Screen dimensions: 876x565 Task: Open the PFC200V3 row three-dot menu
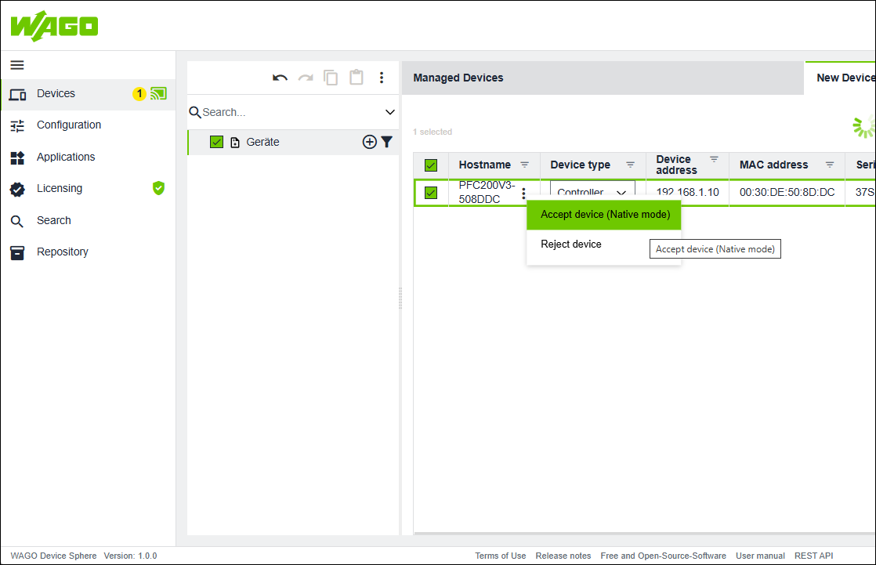click(523, 194)
